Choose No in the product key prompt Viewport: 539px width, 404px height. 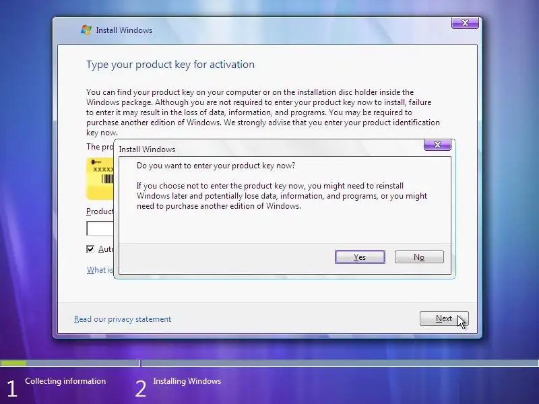[419, 257]
